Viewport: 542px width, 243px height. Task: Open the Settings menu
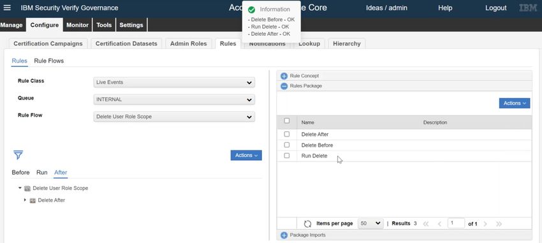[x=131, y=25]
